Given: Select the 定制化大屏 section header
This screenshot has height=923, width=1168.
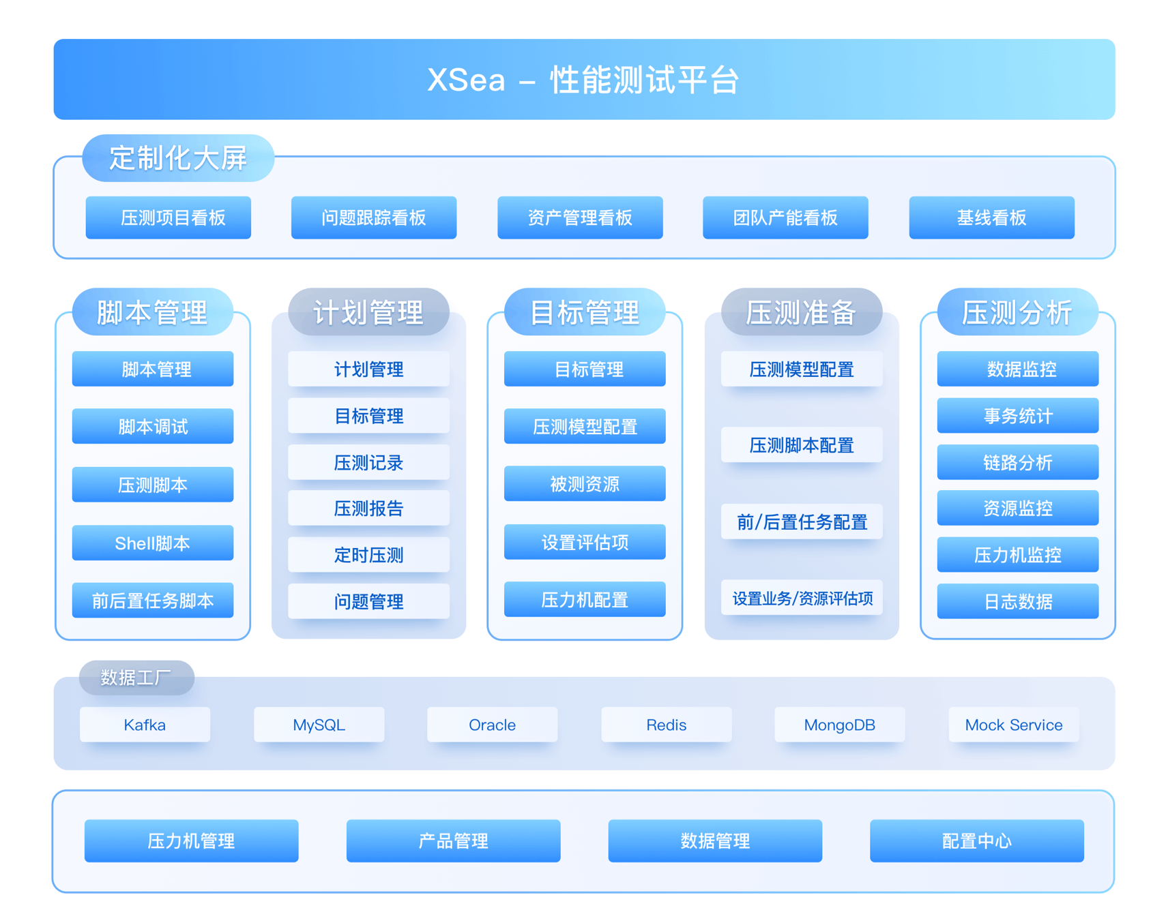Looking at the screenshot, I should 178,158.
